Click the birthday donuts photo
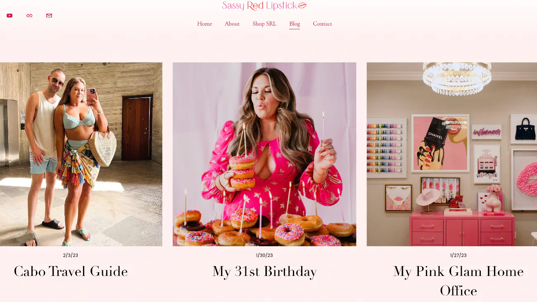The width and height of the screenshot is (537, 302). click(264, 154)
